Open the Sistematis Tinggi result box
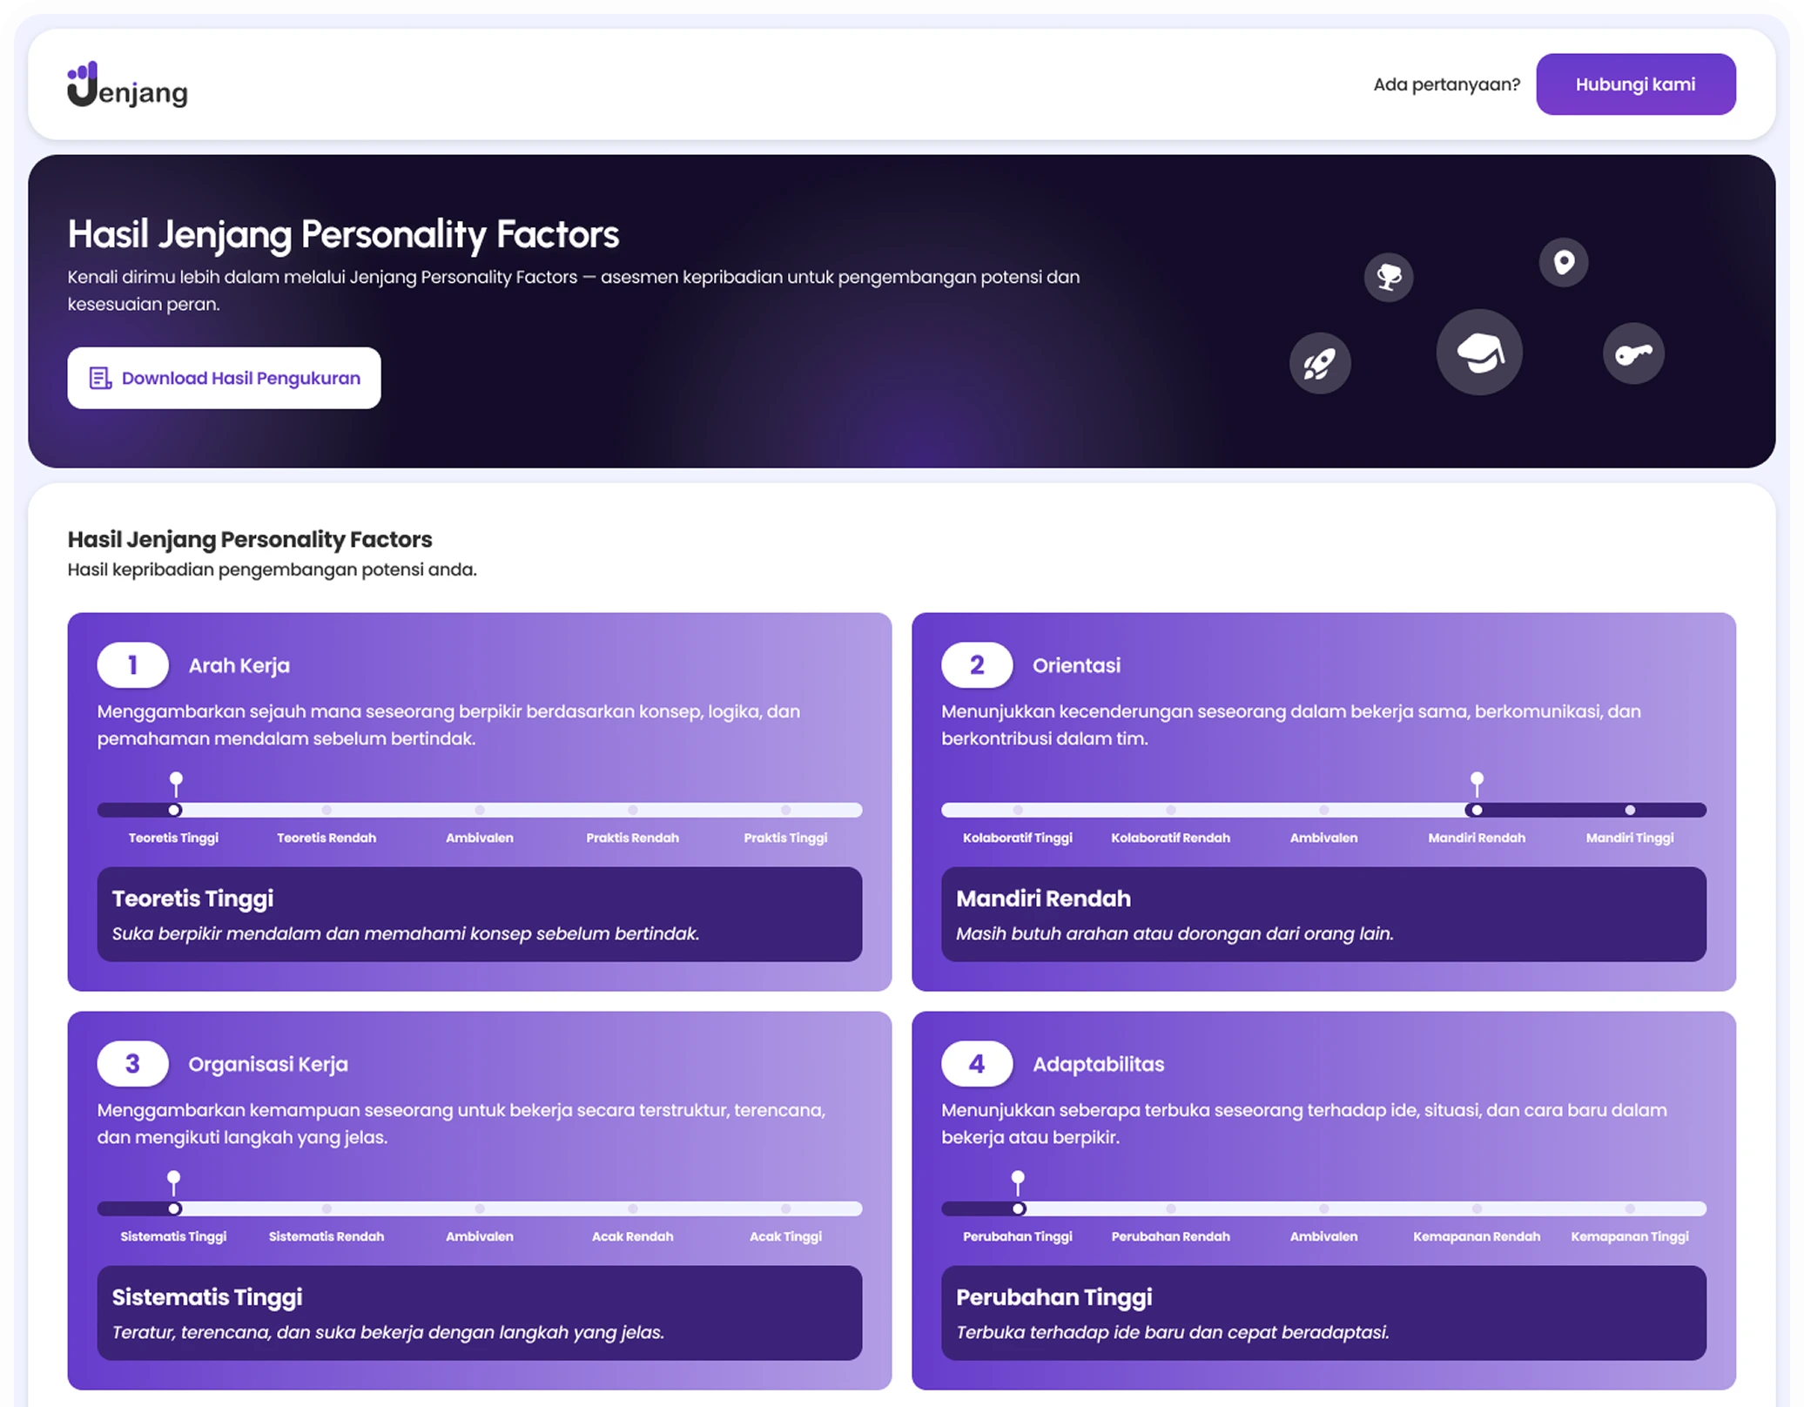Image resolution: width=1804 pixels, height=1407 pixels. 480,1313
